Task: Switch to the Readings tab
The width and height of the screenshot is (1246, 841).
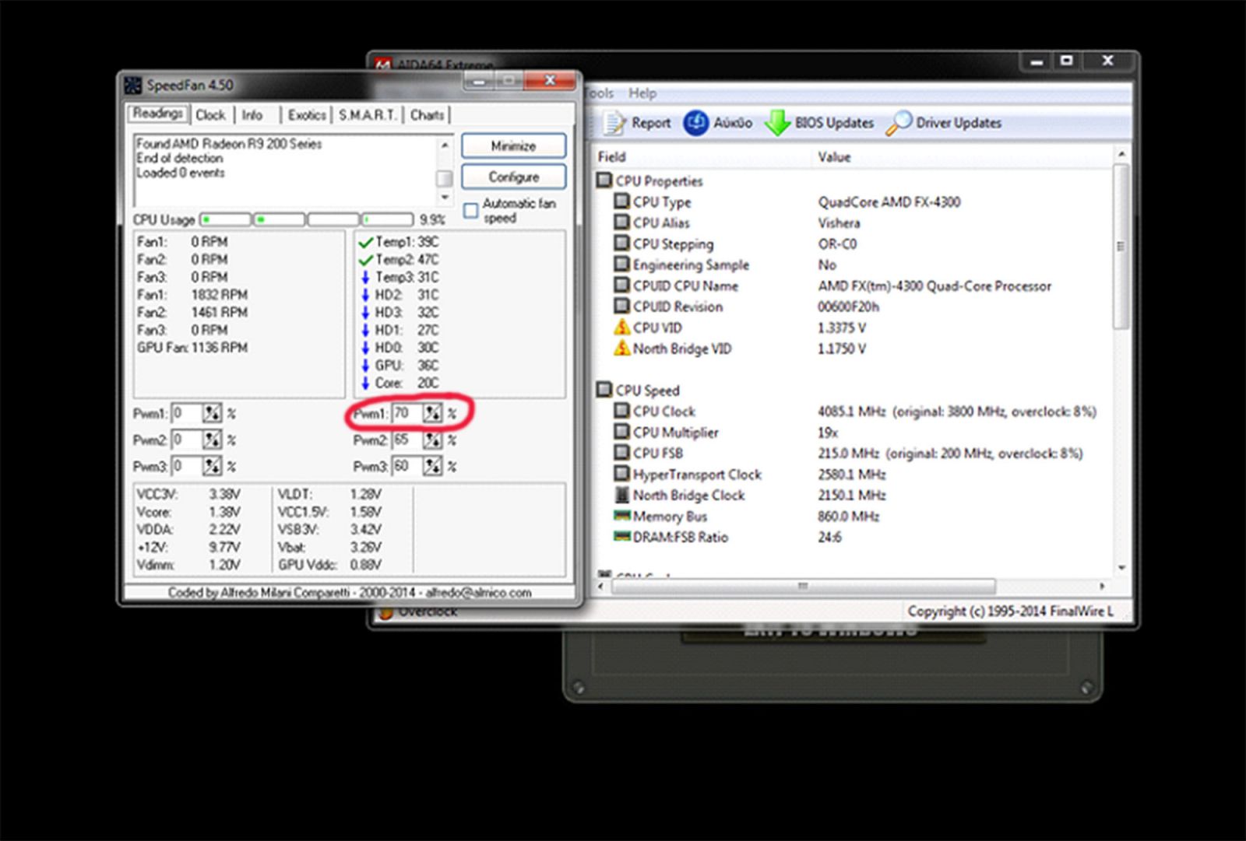Action: 158,114
